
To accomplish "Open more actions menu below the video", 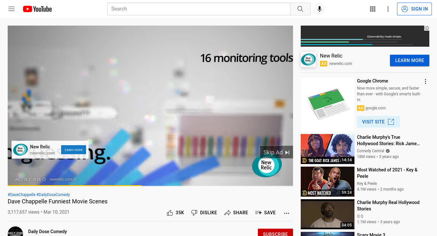I will pyautogui.click(x=287, y=213).
